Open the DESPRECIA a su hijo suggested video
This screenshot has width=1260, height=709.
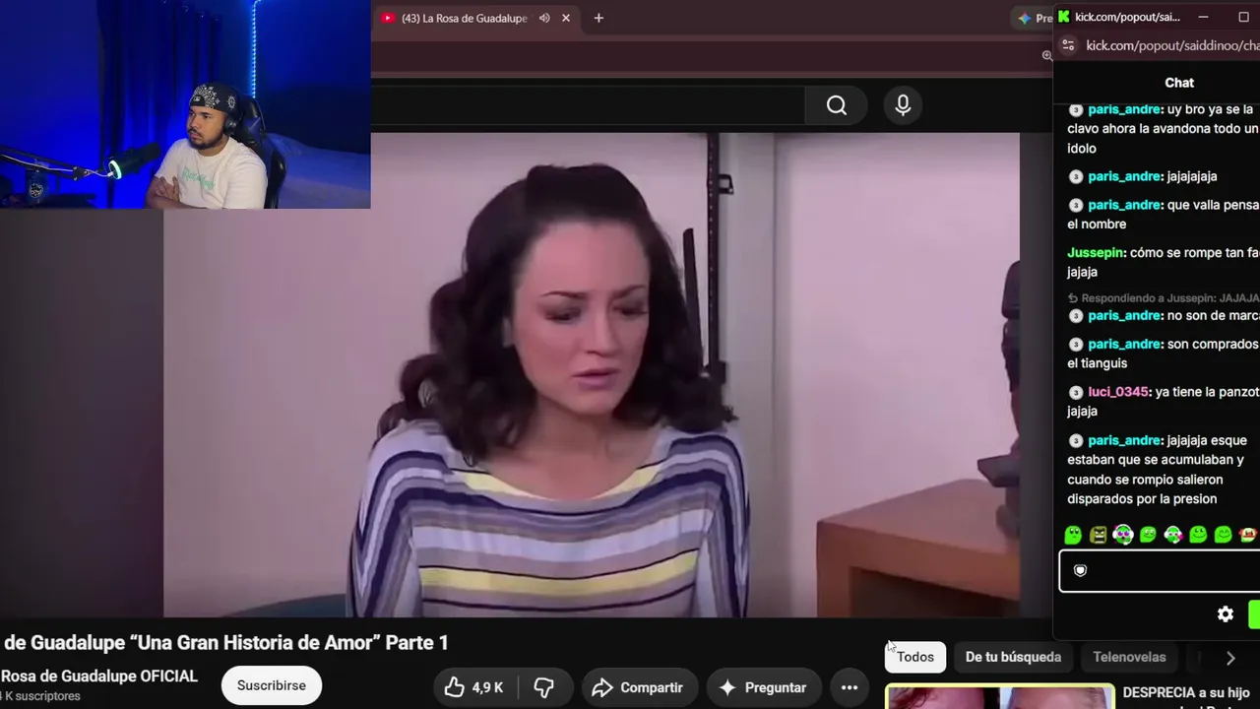pyautogui.click(x=1185, y=693)
